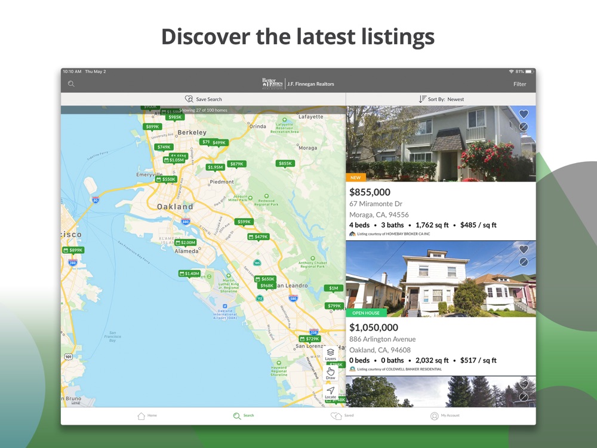The height and width of the screenshot is (448, 597).
Task: Open the map Layers control
Action: (x=331, y=354)
